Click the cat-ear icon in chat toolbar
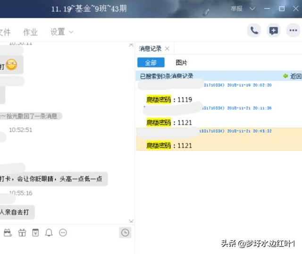 click(x=8, y=232)
